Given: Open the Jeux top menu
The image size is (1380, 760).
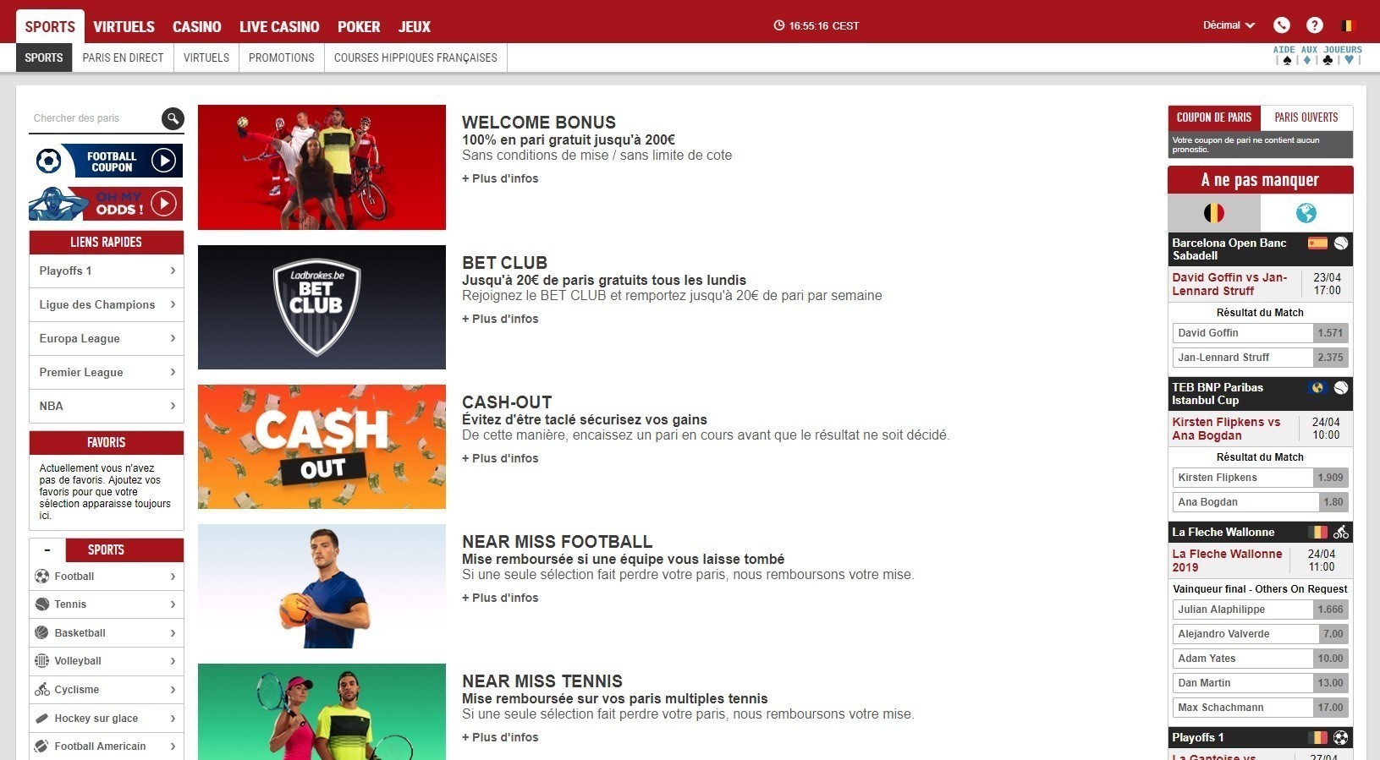Looking at the screenshot, I should coord(415,27).
